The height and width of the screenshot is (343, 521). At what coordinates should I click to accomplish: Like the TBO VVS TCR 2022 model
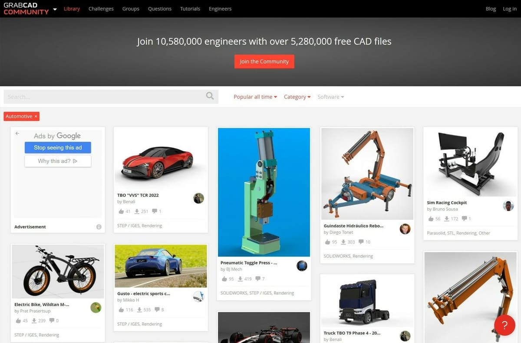(x=121, y=212)
